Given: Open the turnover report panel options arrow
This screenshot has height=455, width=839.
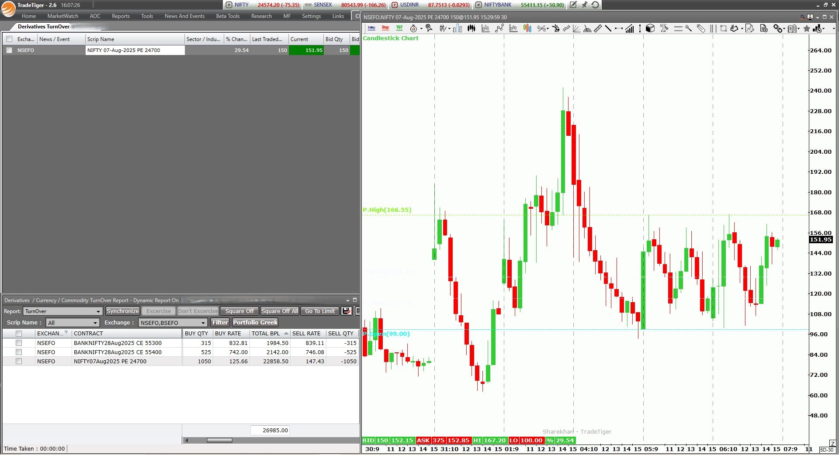Looking at the screenshot, I should [x=348, y=300].
